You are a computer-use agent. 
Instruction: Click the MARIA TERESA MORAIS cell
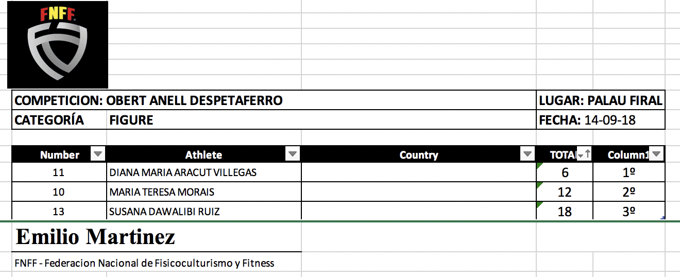click(x=162, y=192)
